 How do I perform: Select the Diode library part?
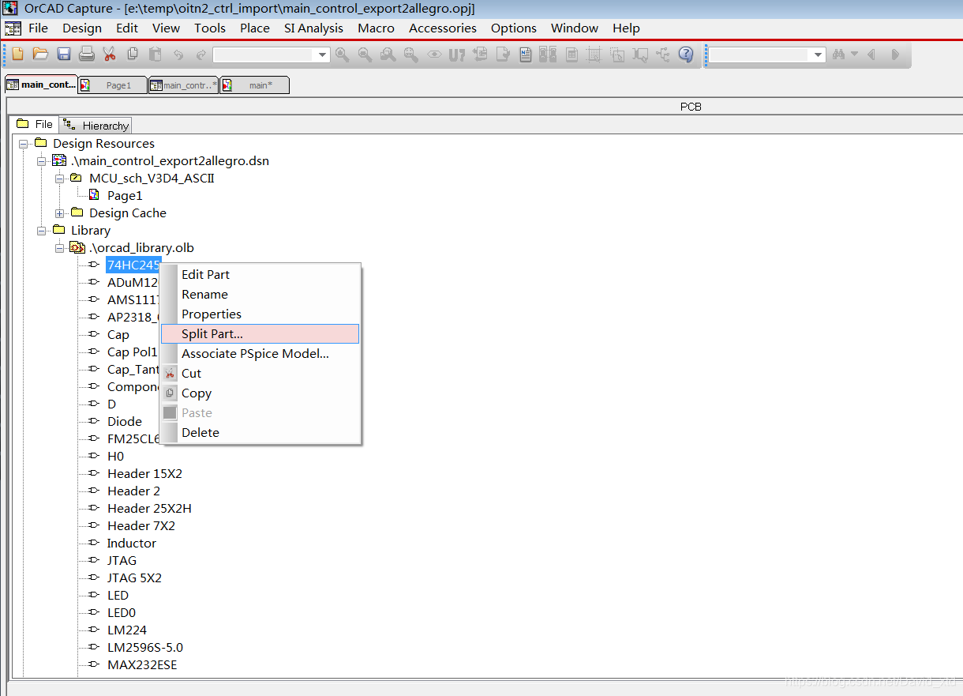coord(125,422)
